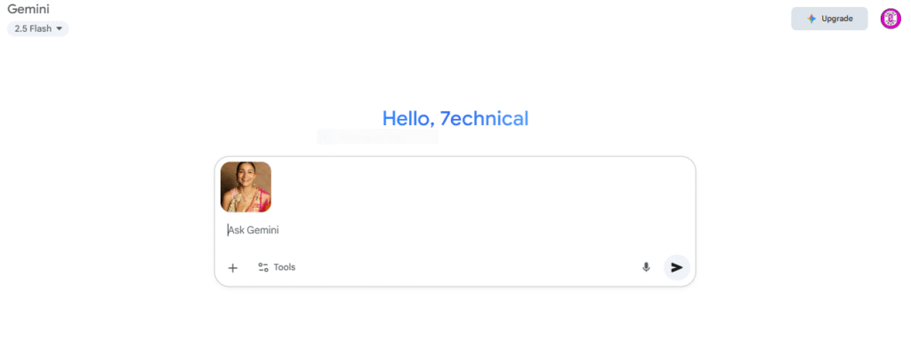Click the word Hello in the greeting

click(x=406, y=118)
